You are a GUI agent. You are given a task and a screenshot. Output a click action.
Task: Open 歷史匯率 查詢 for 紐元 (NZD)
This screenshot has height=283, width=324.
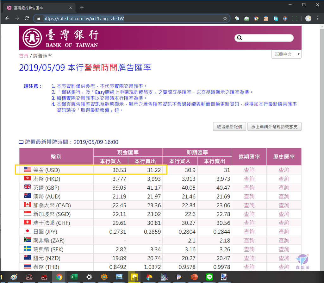point(284,258)
